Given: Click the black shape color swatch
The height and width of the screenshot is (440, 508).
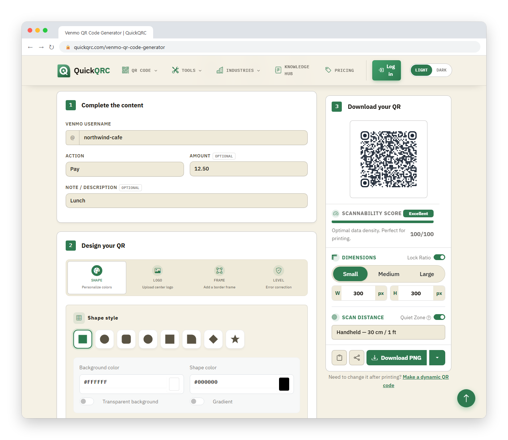Looking at the screenshot, I should [x=284, y=384].
